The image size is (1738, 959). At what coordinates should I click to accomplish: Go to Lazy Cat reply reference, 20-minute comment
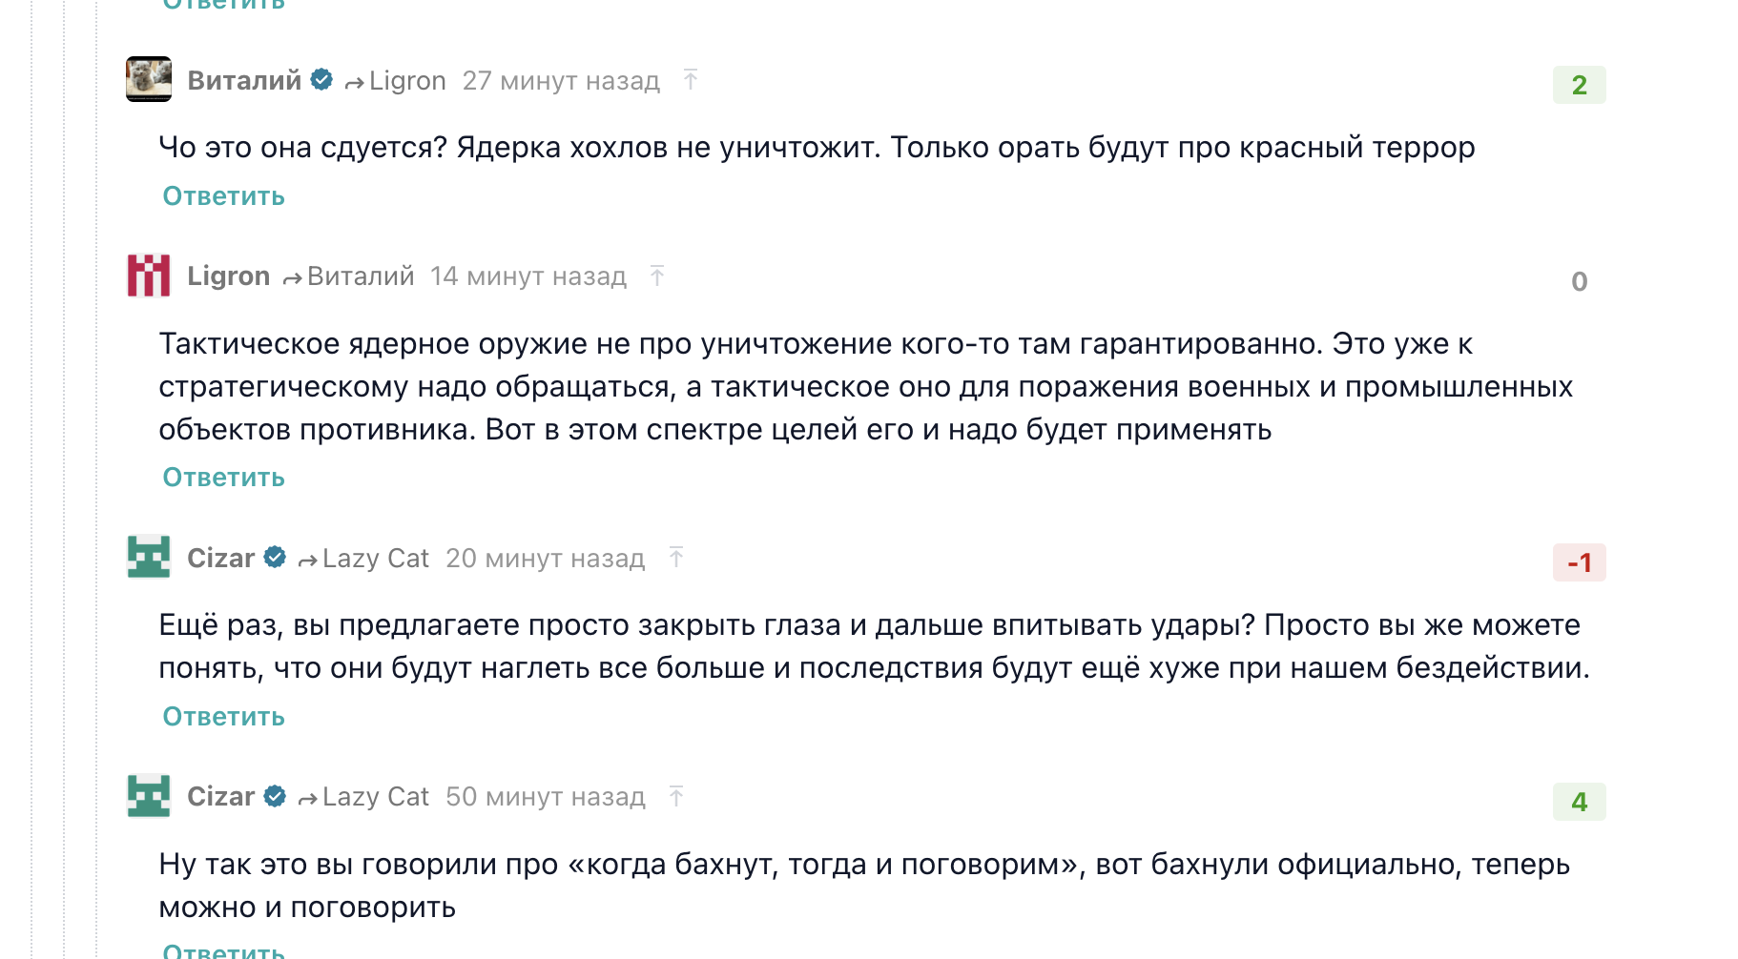click(x=375, y=559)
